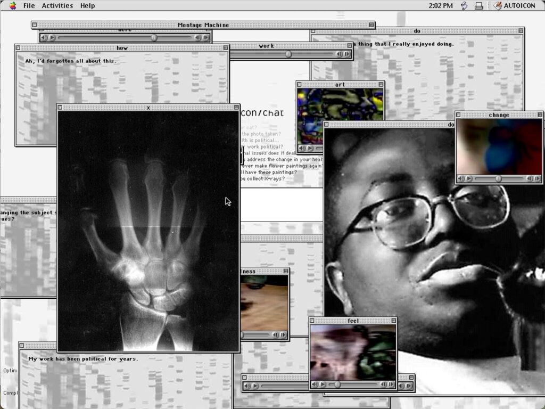
Task: Click the step-back control in the 'change' window
Action: [530, 178]
